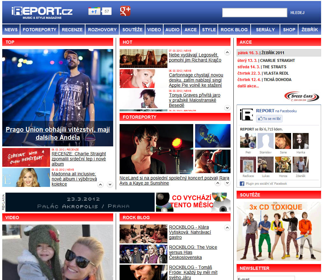Screen dimensions: 323x280
Task: Open the Google Plus page icon
Action: pyautogui.click(x=125, y=11)
